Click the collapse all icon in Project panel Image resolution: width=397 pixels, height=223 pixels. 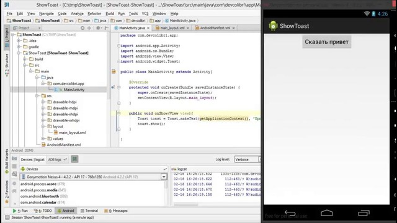[89, 28]
